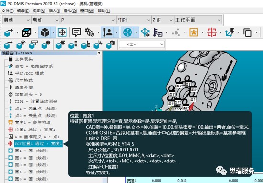Open the 窗口(W) menu

coord(87,11)
